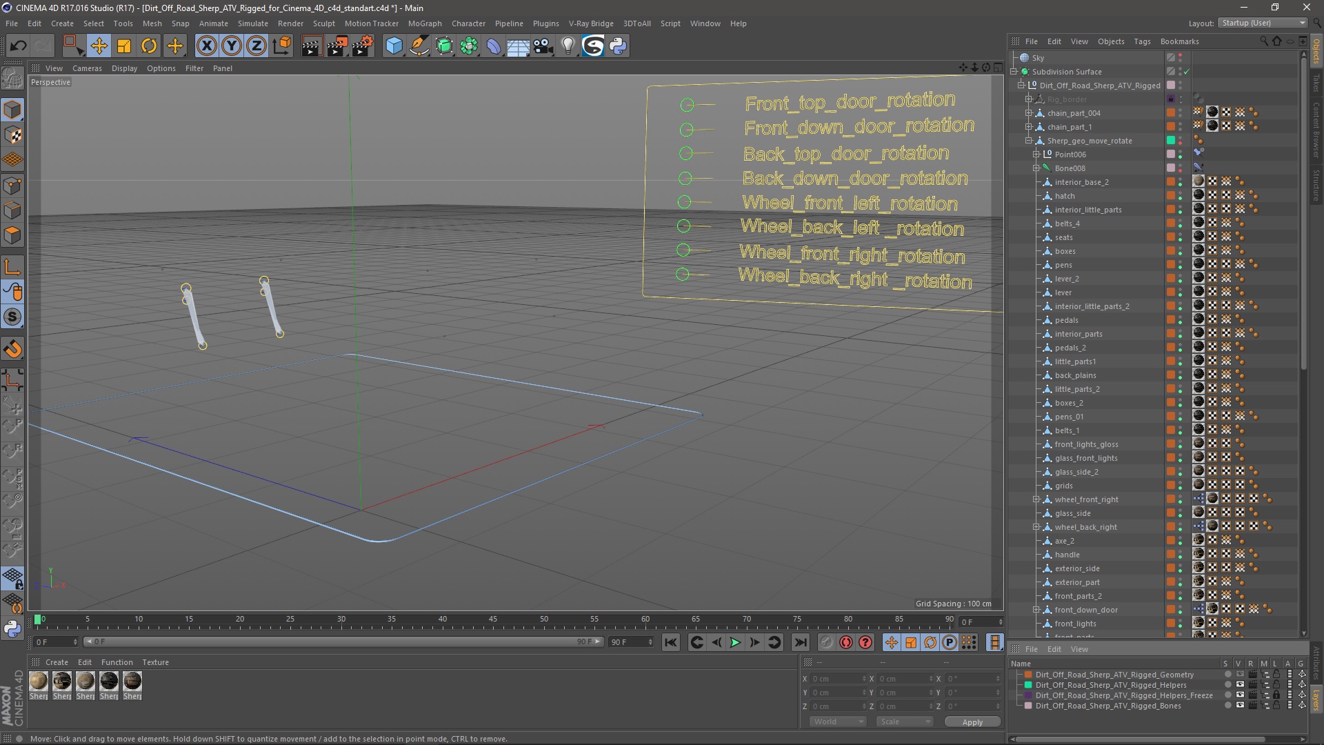
Task: Open material manager Create menu
Action: tap(57, 662)
